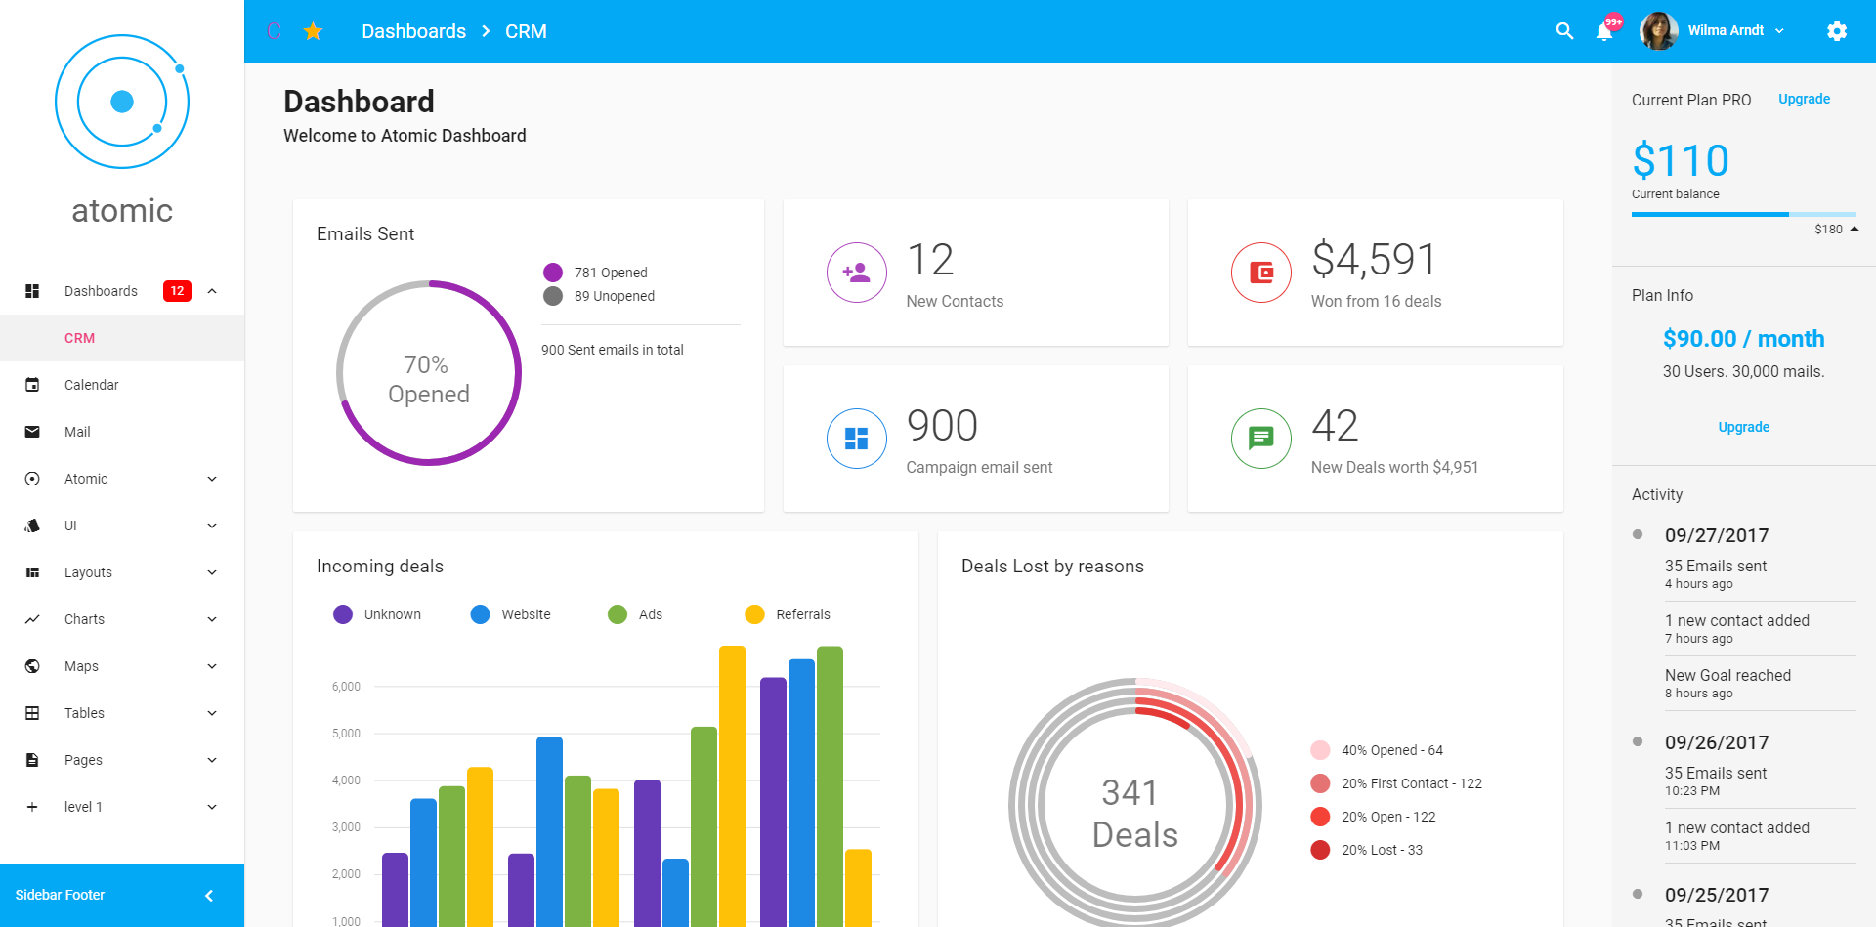Open the Wilma Arndt user dropdown arrow
Screen dimensions: 1876x927
pos(1779,31)
